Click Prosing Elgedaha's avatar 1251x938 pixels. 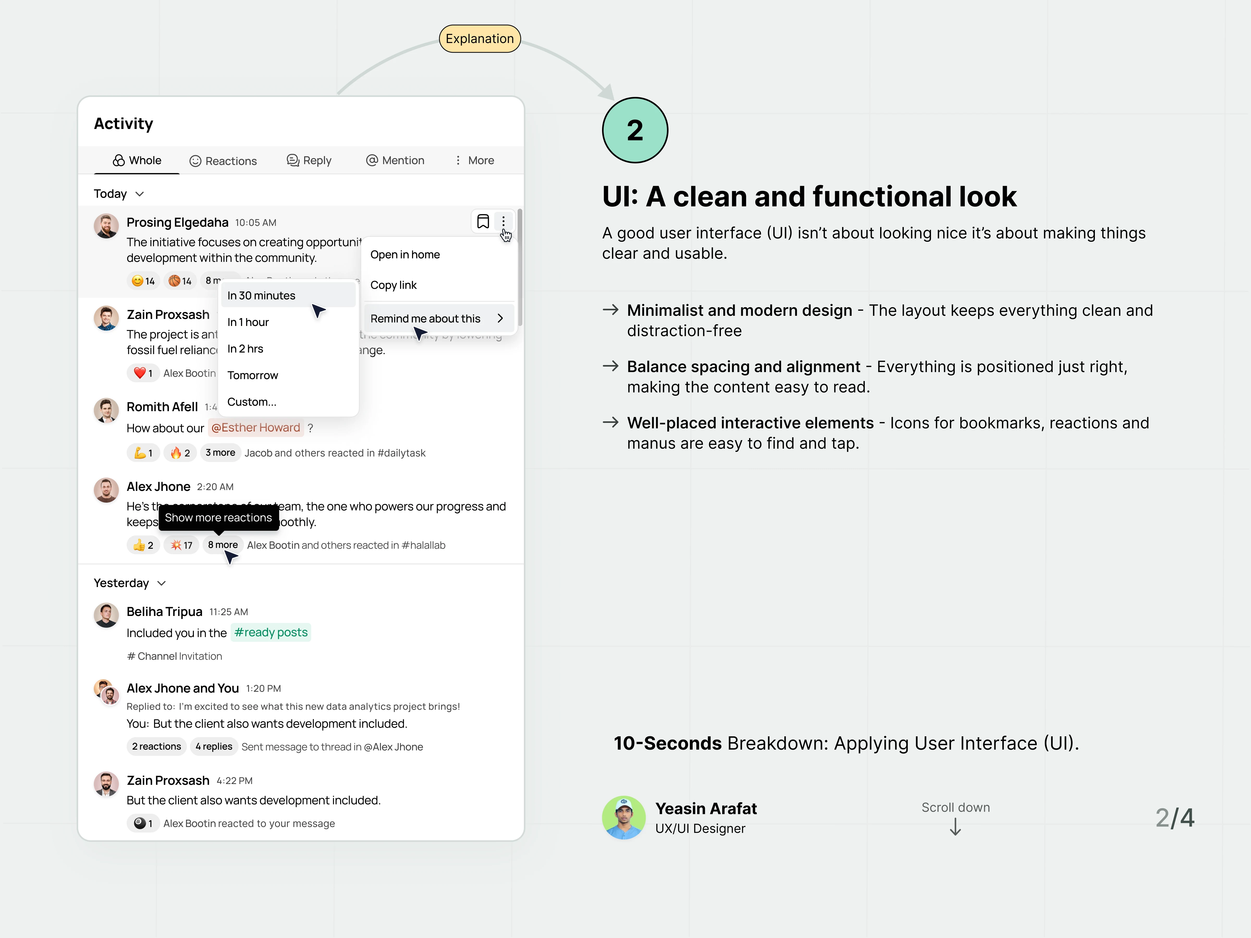[x=106, y=226]
